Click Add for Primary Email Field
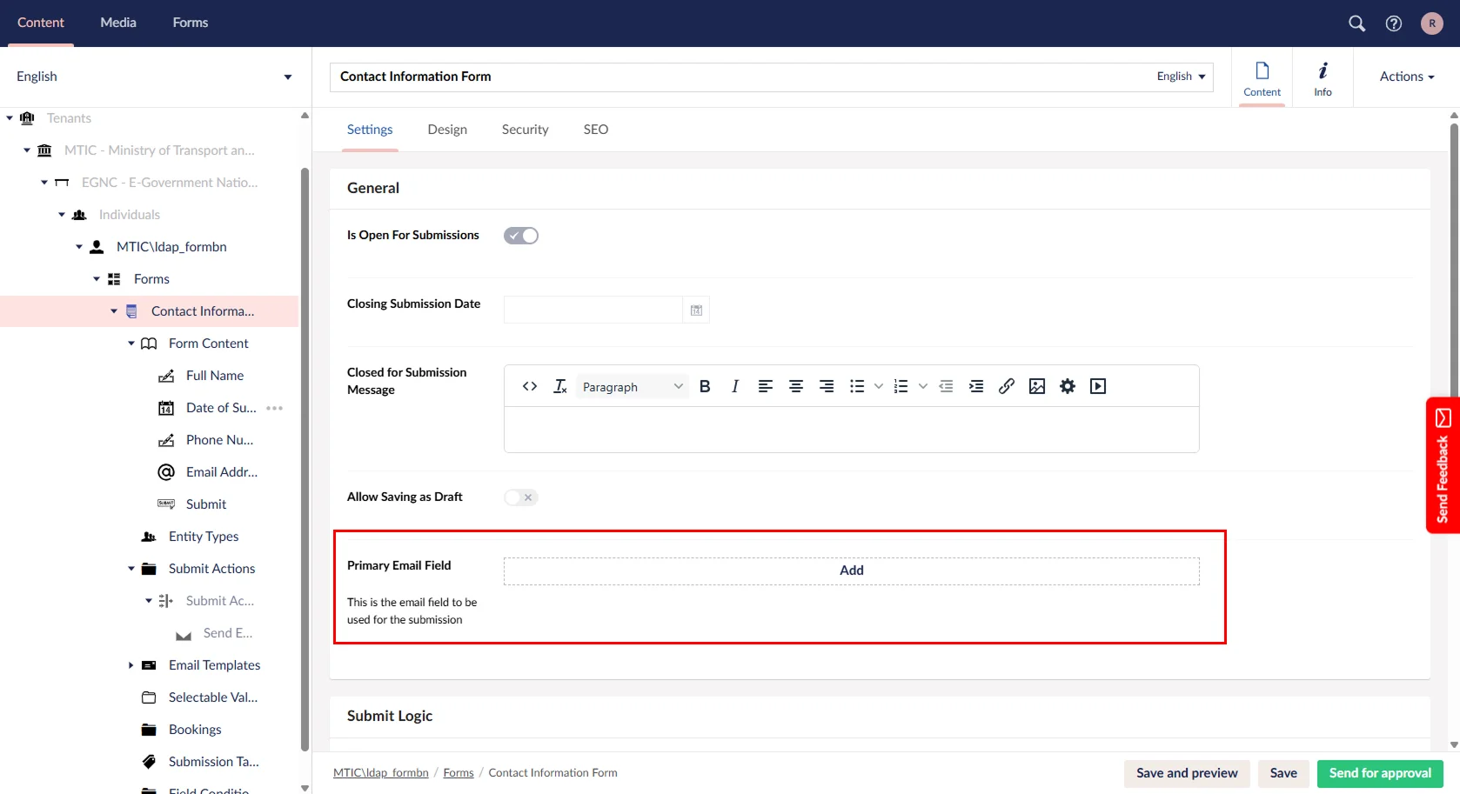Screen dimensions: 1460x794 (851, 570)
